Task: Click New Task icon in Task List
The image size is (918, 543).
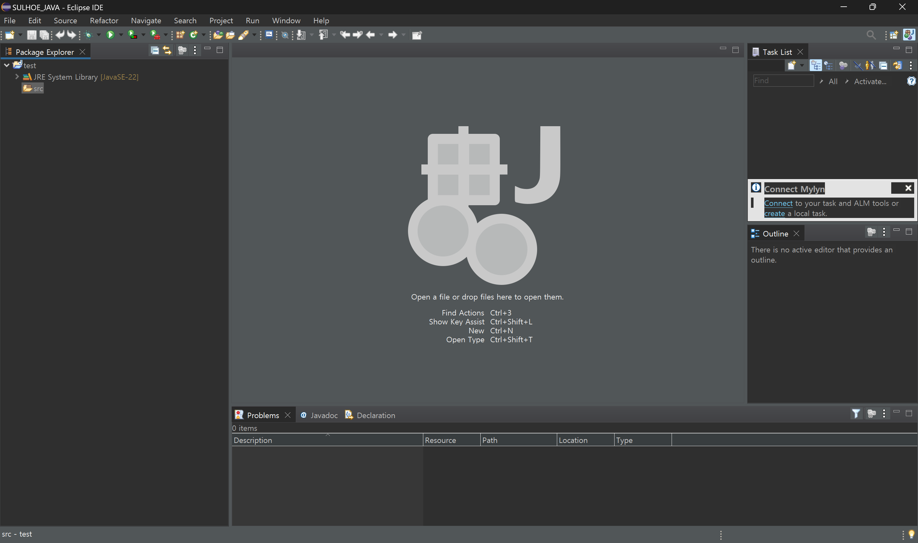Action: (x=792, y=66)
